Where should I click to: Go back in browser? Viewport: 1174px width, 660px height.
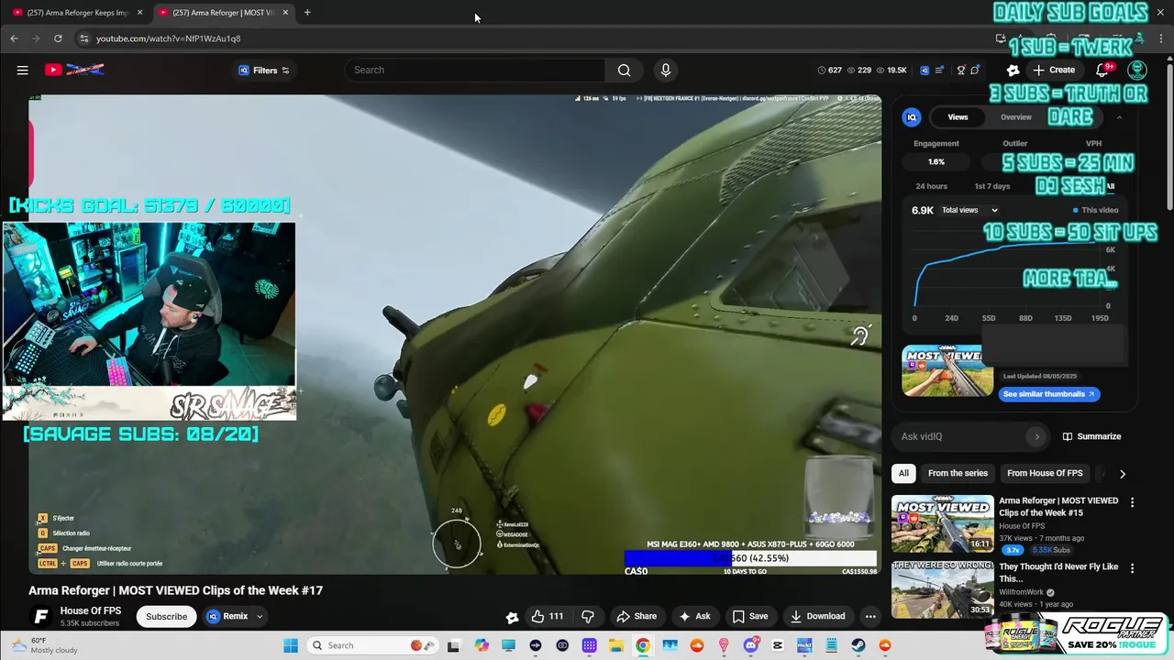(14, 38)
